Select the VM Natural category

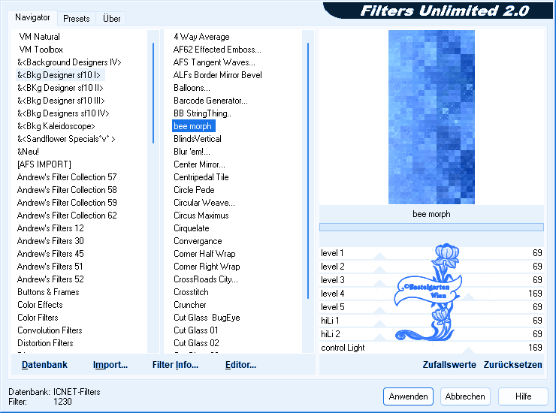(39, 37)
